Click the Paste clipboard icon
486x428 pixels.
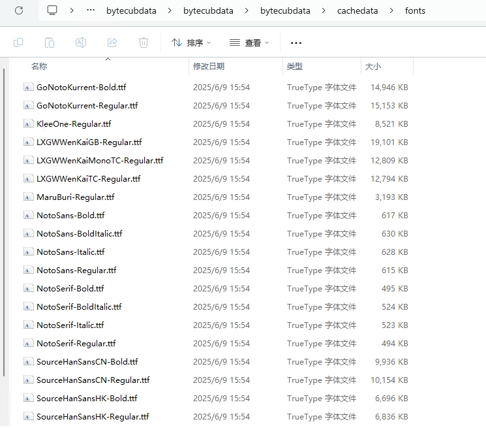click(50, 42)
